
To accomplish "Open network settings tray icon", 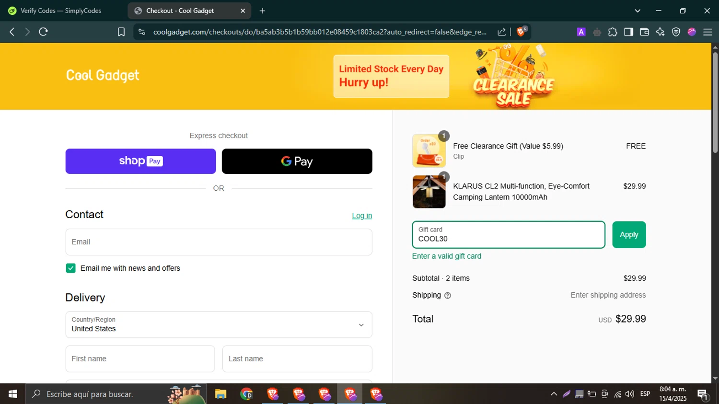I will [x=617, y=394].
